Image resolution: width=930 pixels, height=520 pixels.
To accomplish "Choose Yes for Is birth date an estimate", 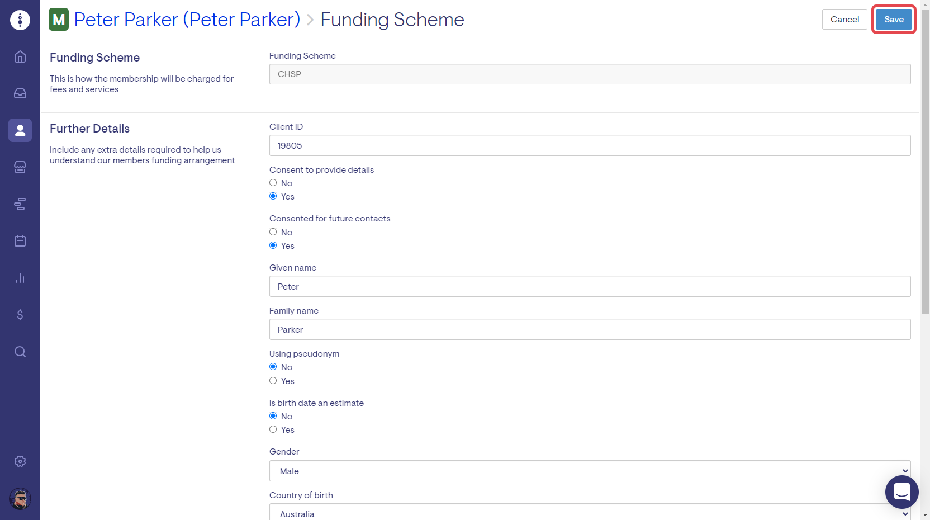I will 273,429.
